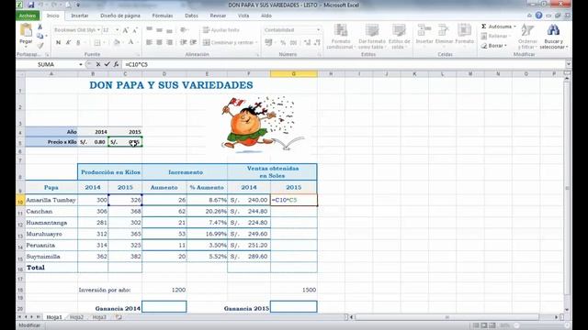Click the fill color bucket icon

(x=117, y=43)
